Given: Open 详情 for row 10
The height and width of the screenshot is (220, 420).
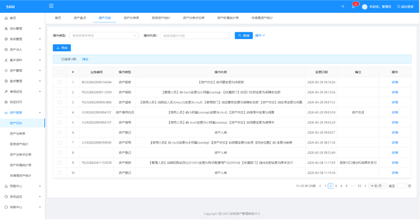Looking at the screenshot, I should point(395,173).
